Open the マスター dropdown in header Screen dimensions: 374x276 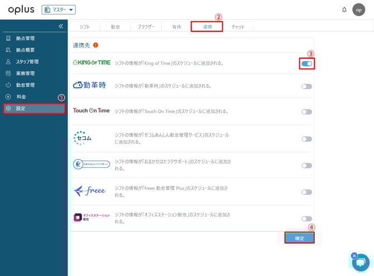click(x=59, y=9)
